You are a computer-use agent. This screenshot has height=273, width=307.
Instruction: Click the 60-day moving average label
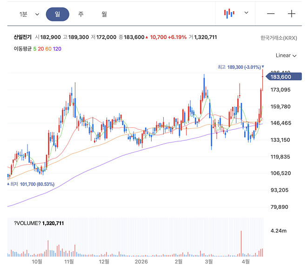(x=48, y=49)
